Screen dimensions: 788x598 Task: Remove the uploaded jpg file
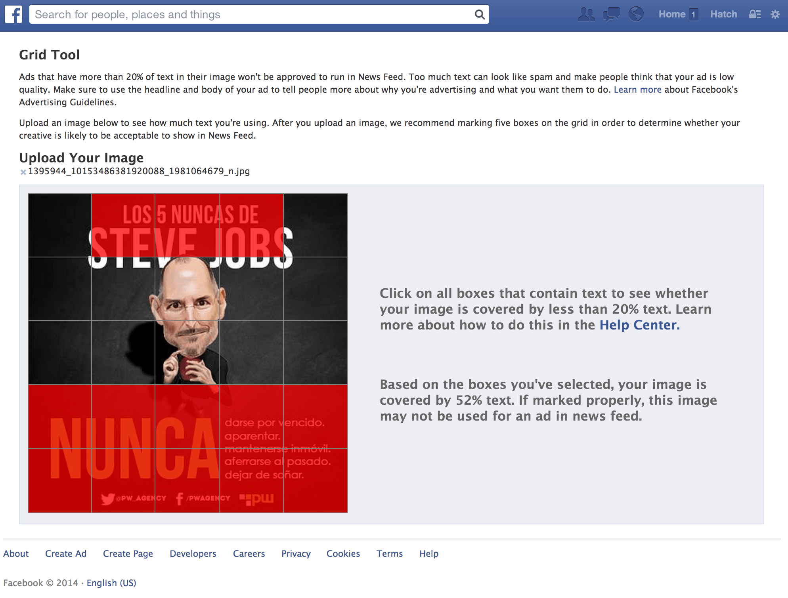(23, 172)
